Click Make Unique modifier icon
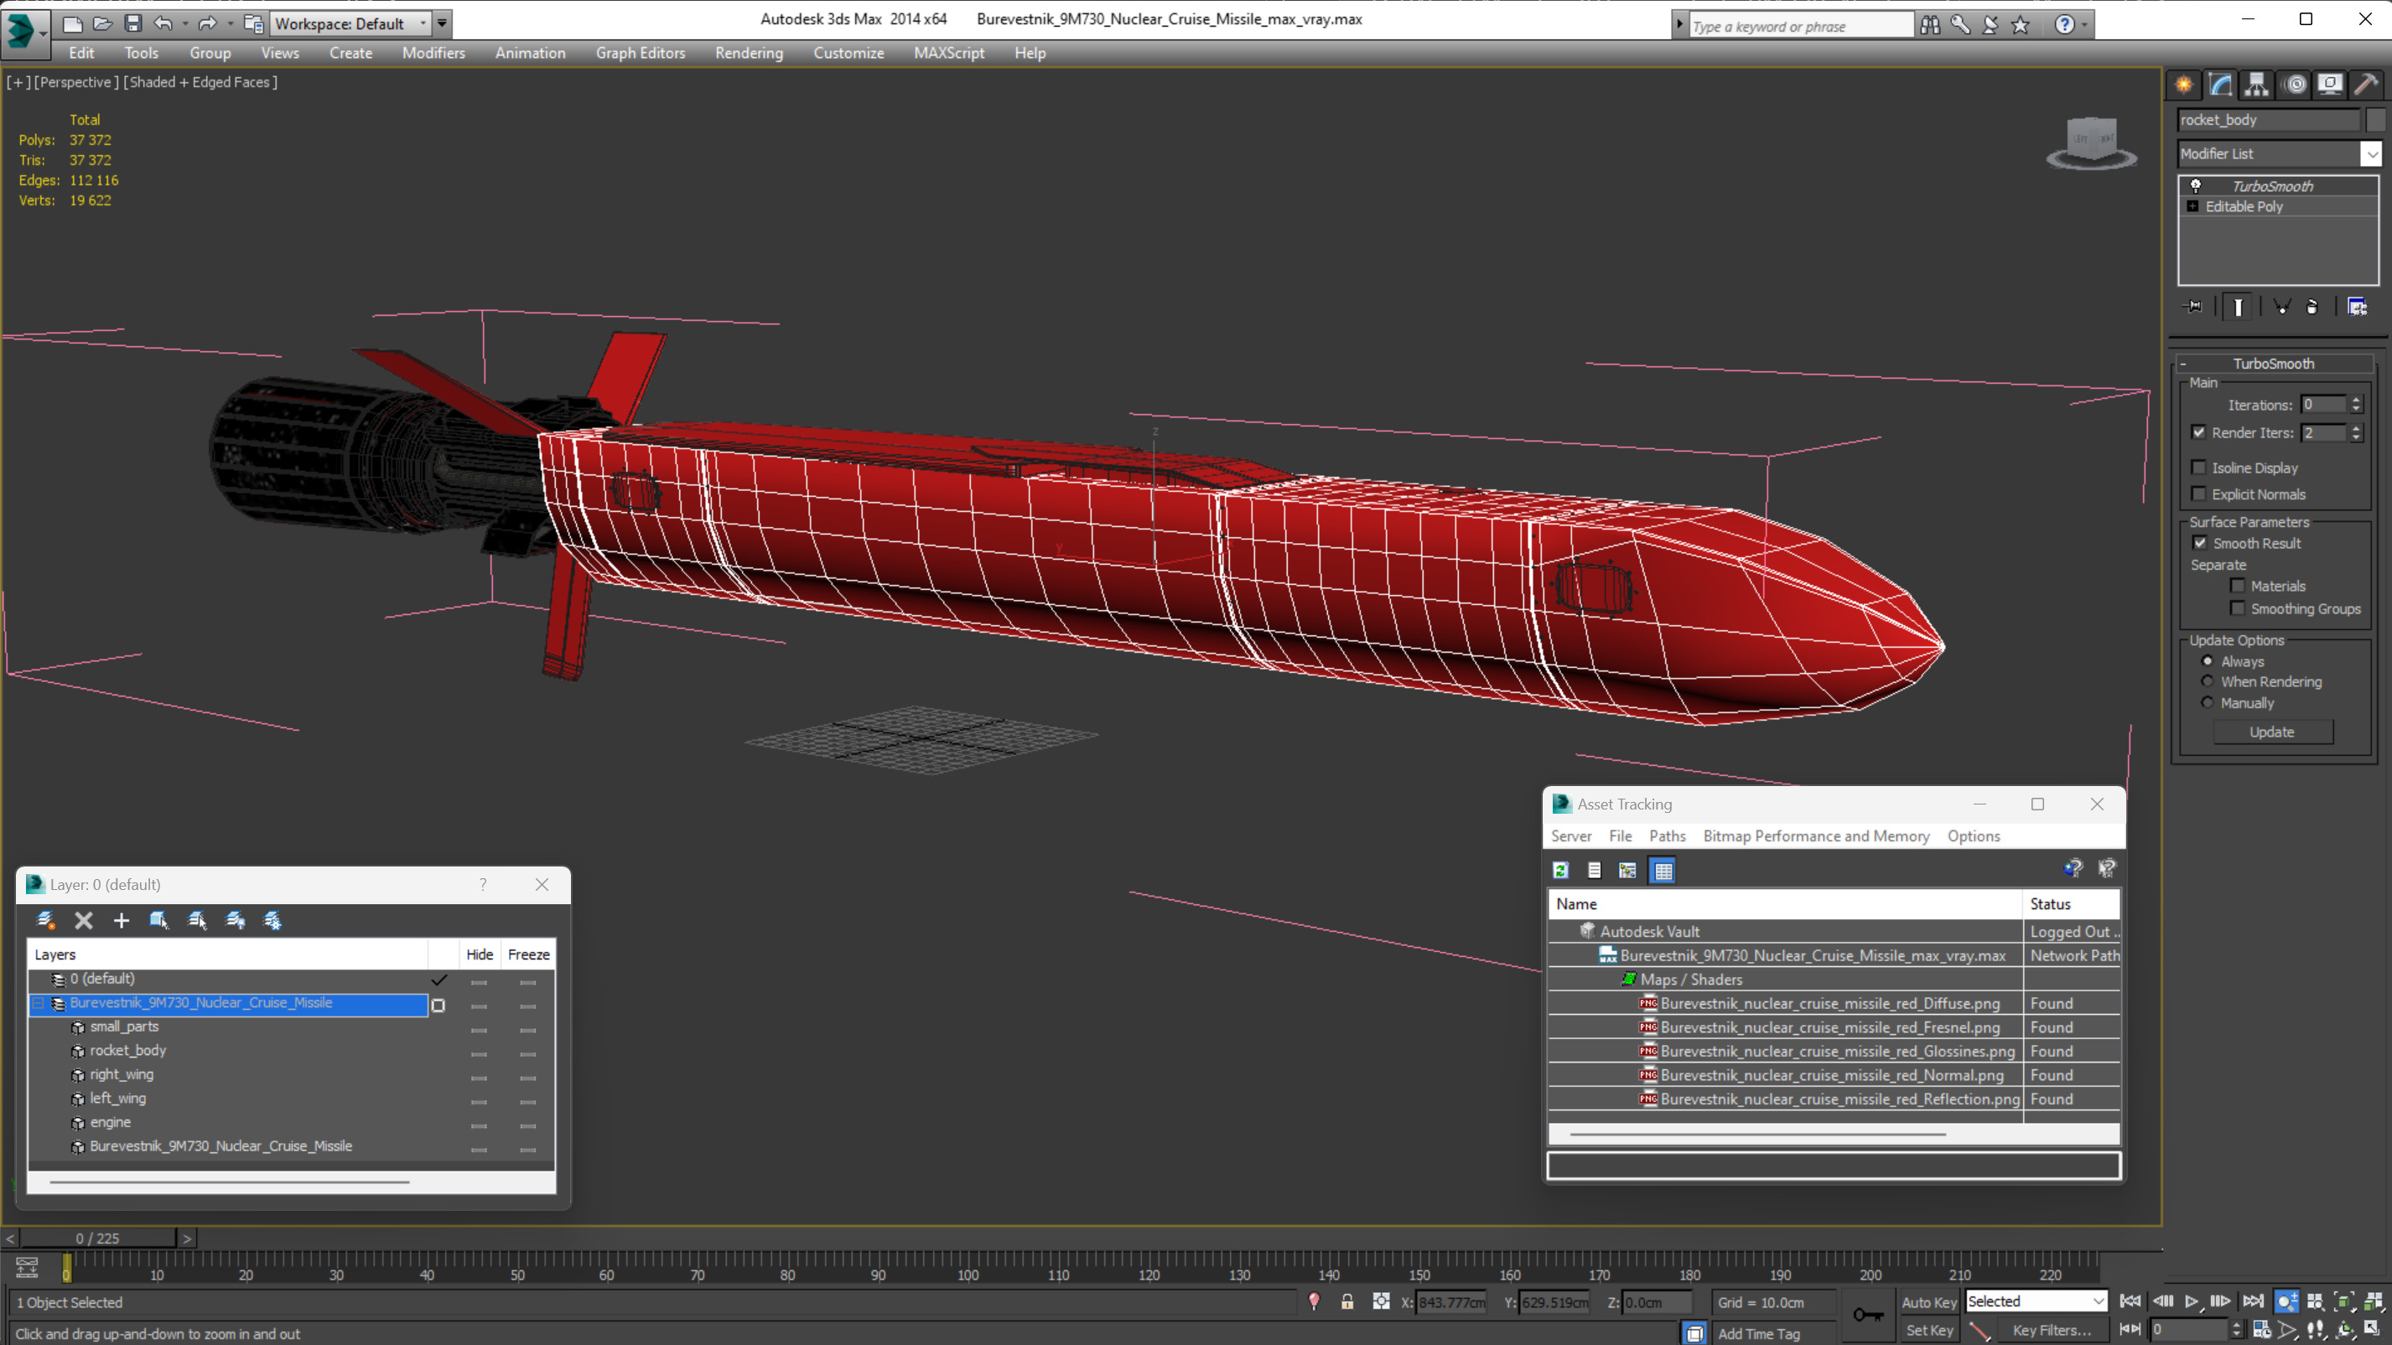 (x=2281, y=307)
